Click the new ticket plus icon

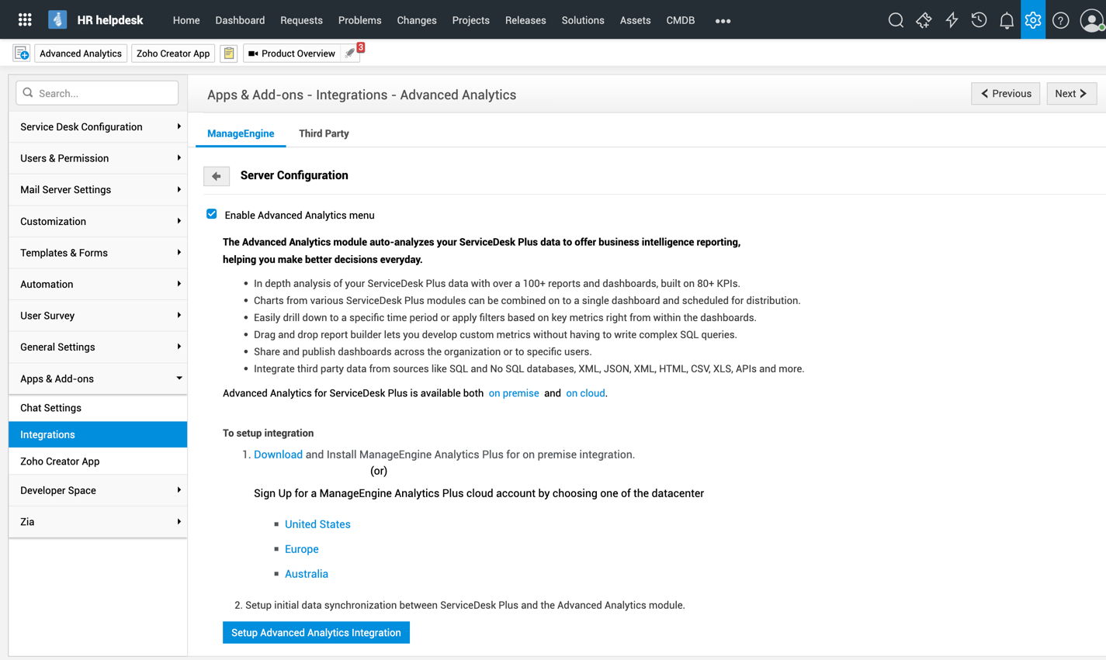22,54
